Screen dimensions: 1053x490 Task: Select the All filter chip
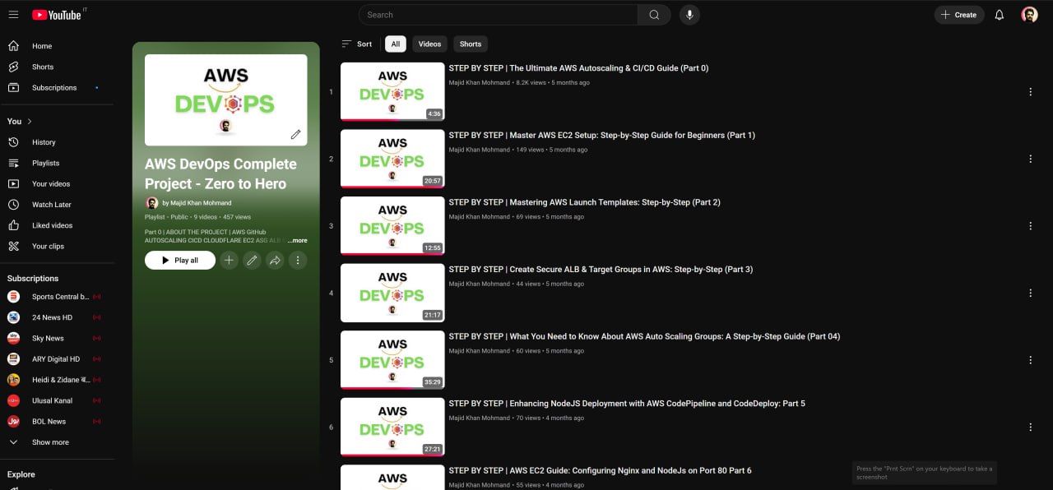coord(396,44)
